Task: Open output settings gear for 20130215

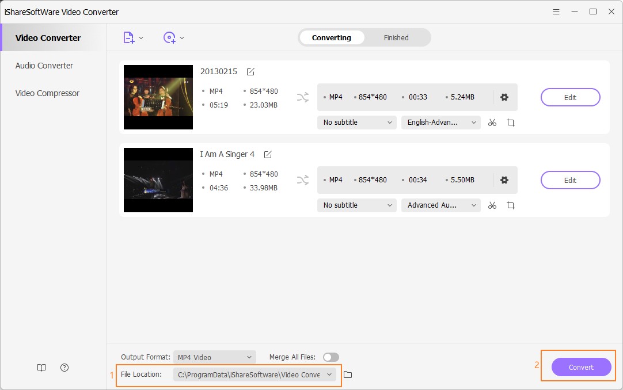Action: (504, 97)
